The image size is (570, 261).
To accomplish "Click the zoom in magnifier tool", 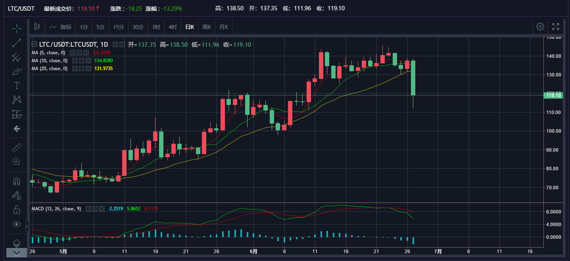I will (16, 162).
